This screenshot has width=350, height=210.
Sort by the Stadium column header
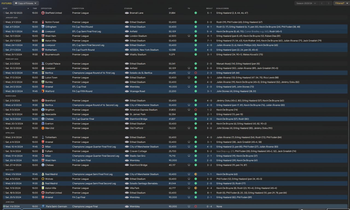128,8
